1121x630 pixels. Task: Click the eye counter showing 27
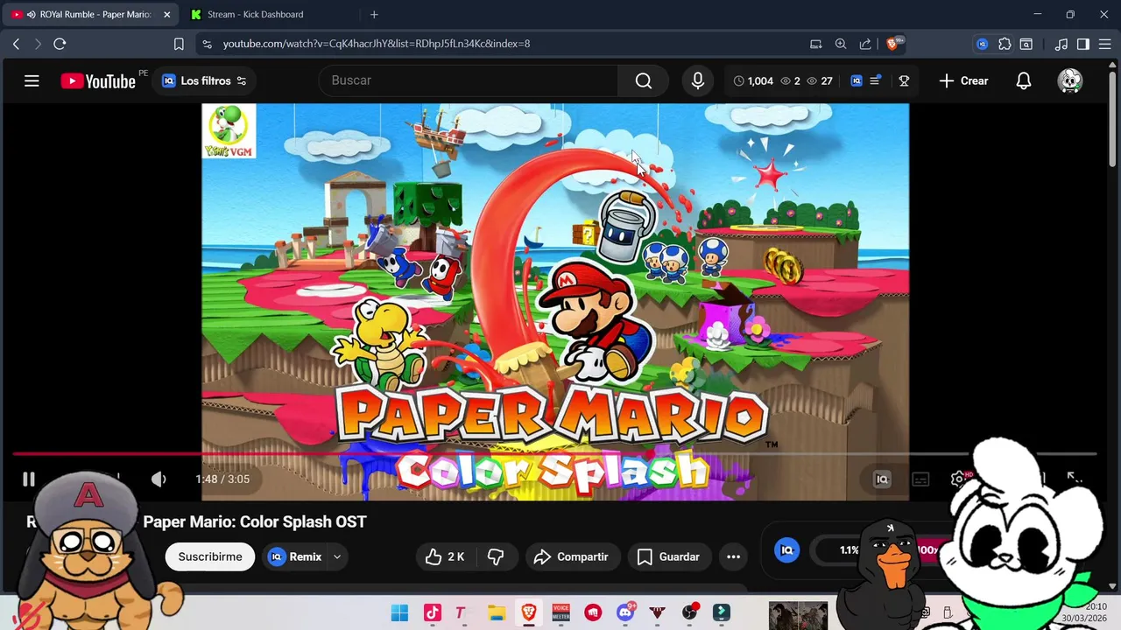819,80
